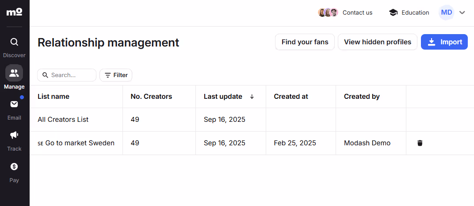Click the Modash logo icon
This screenshot has width=474, height=206.
point(14,12)
